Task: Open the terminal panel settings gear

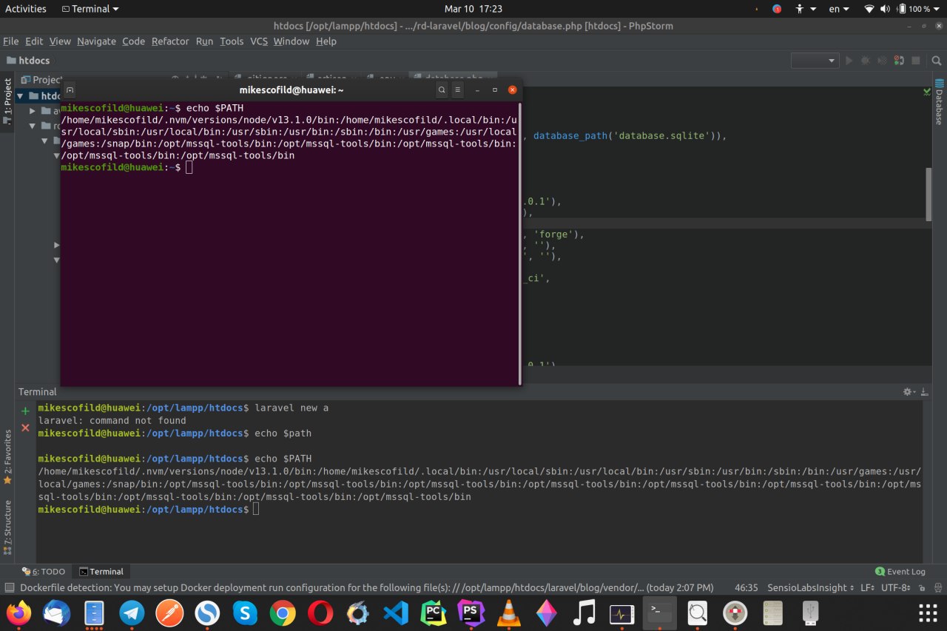Action: coord(909,391)
